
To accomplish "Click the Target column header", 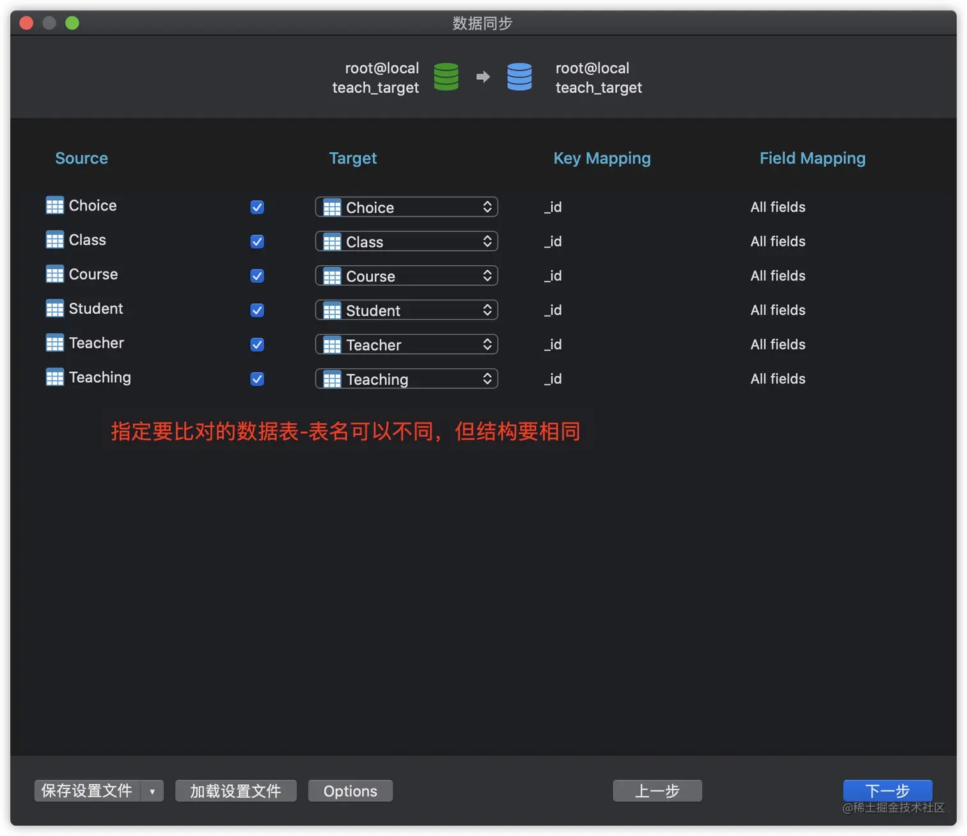I will coord(352,158).
